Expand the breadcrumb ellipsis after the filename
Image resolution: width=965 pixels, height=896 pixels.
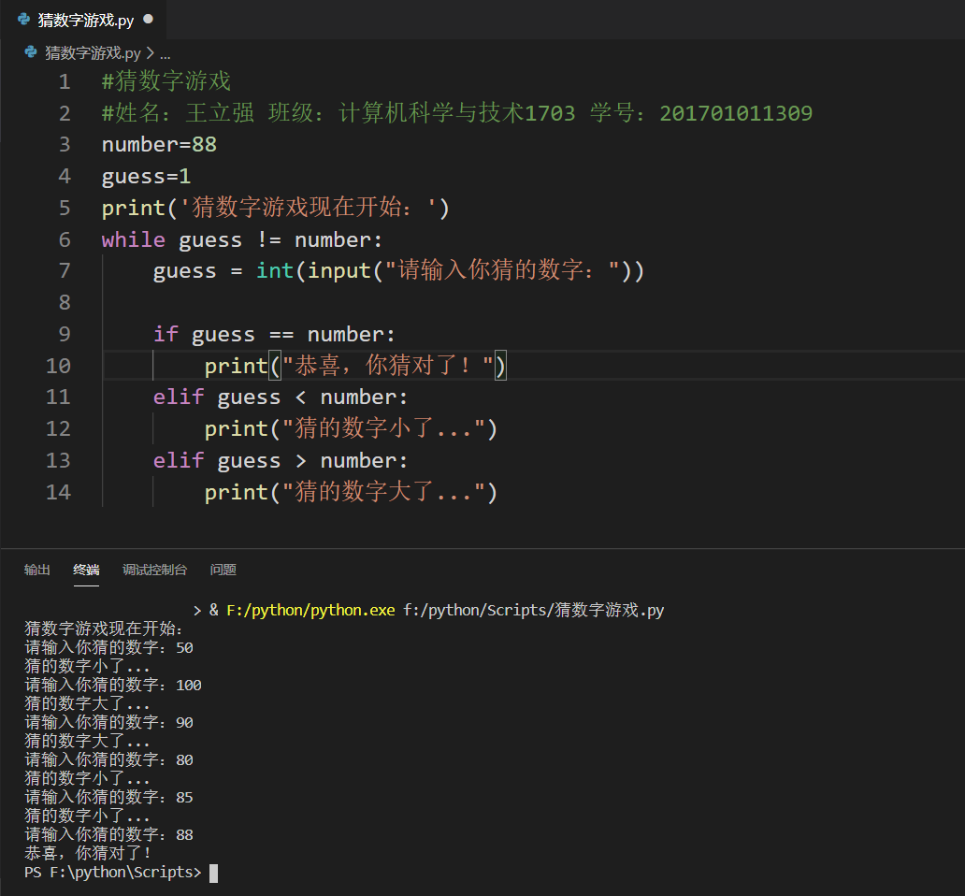point(166,52)
